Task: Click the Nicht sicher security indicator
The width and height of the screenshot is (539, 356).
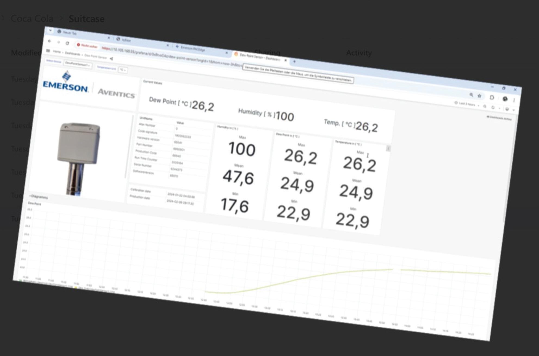Action: pos(87,46)
